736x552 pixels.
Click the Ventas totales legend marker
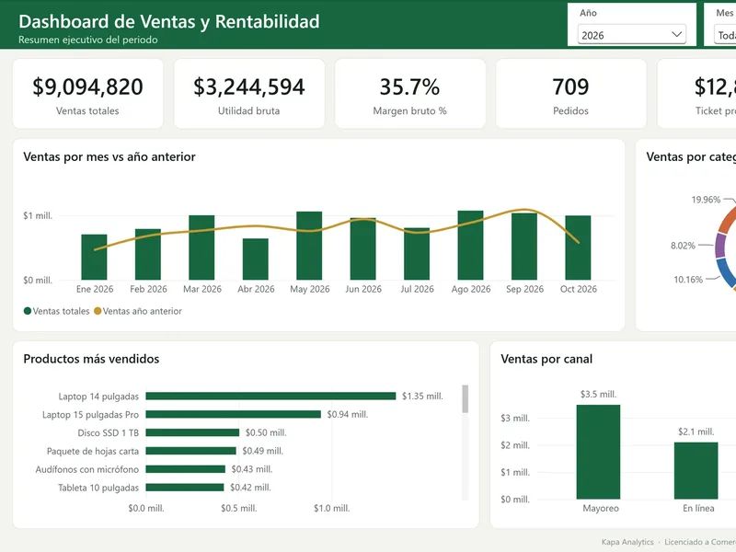(28, 311)
